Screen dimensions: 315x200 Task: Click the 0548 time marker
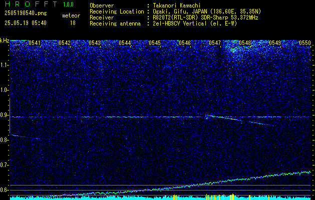(x=245, y=43)
